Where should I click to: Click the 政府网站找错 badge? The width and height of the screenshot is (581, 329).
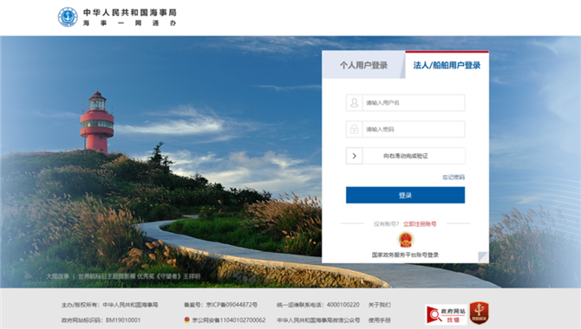point(446,314)
